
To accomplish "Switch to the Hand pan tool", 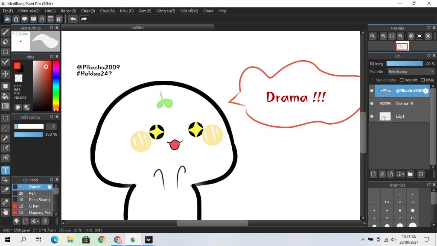I will point(5,212).
